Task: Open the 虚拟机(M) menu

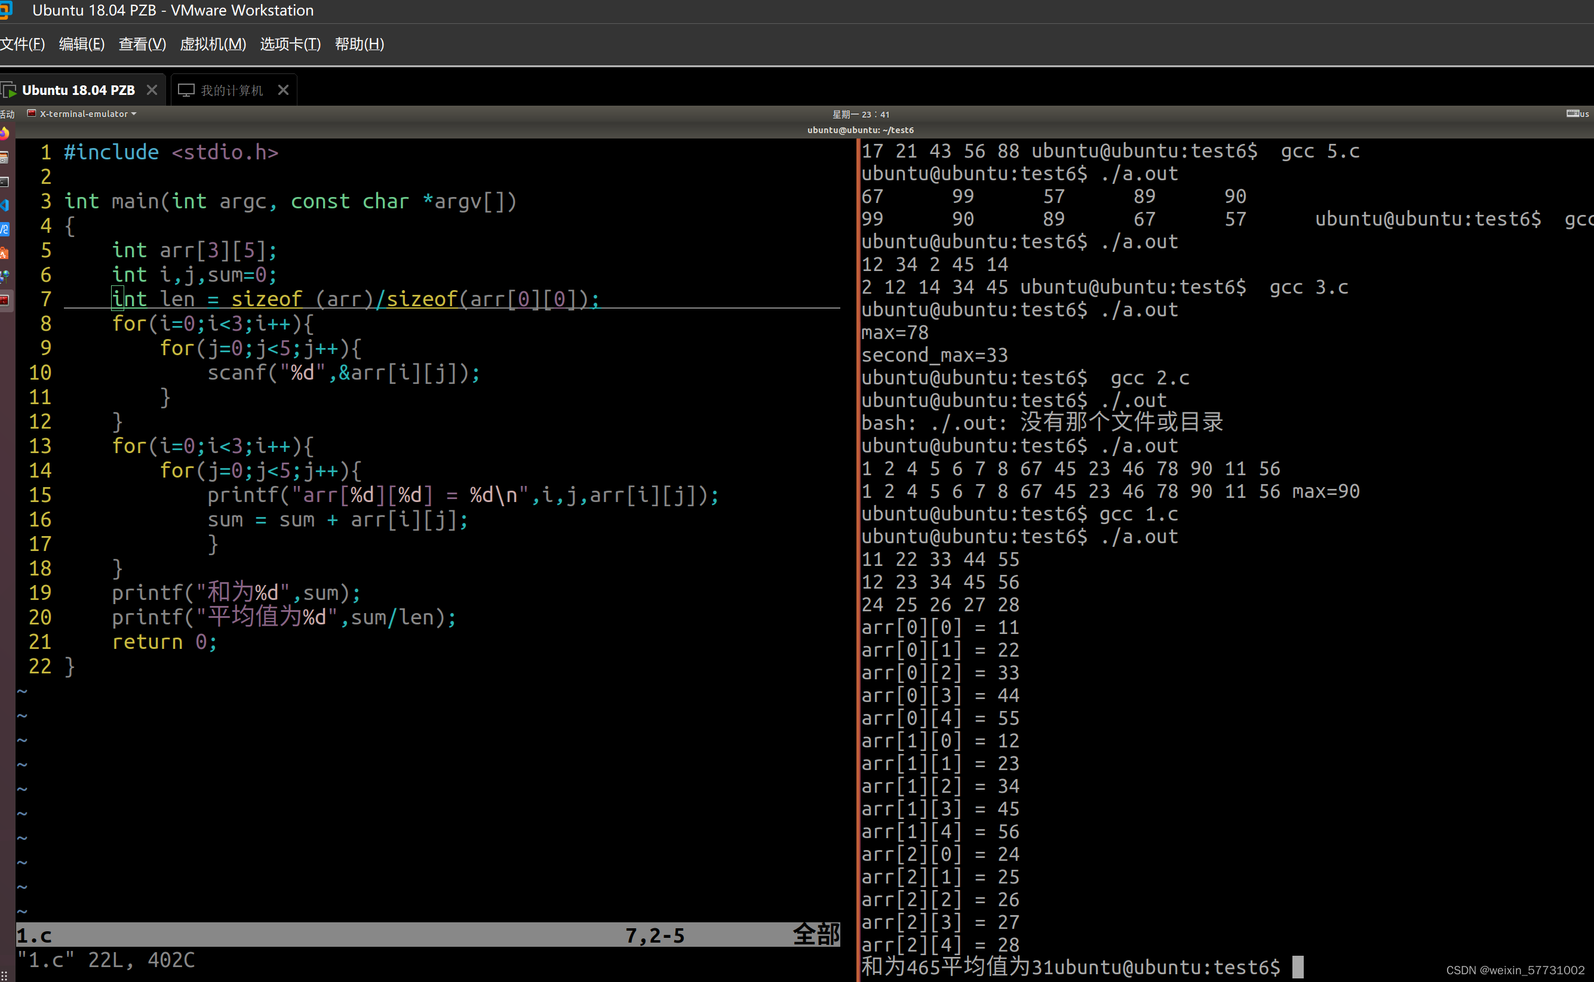Action: (213, 44)
